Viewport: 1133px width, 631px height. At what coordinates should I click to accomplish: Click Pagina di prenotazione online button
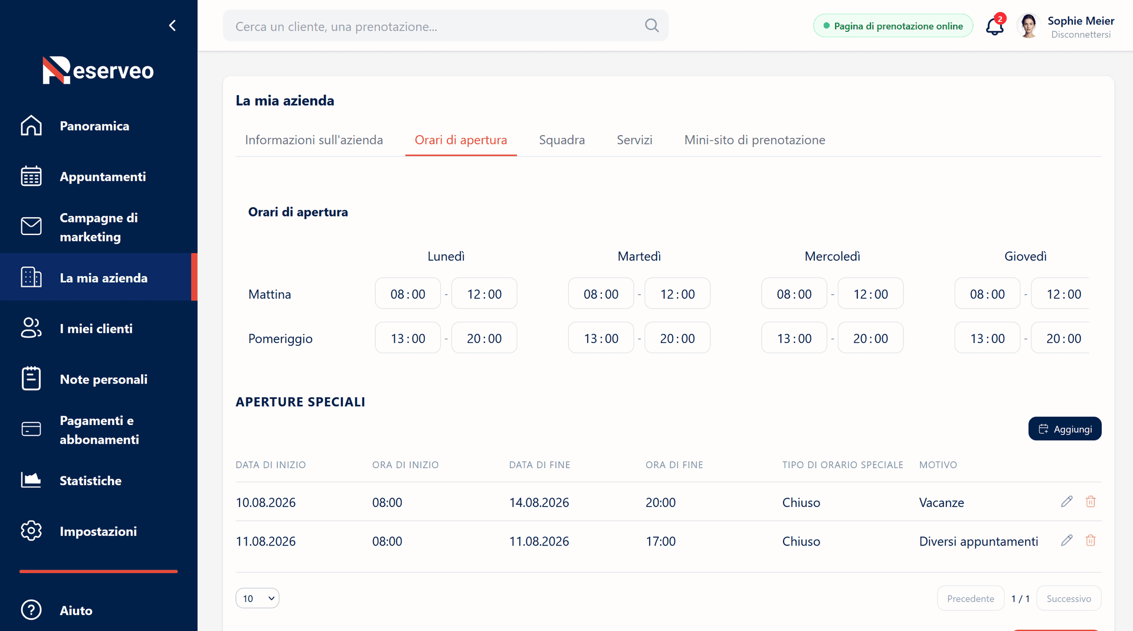(x=893, y=26)
